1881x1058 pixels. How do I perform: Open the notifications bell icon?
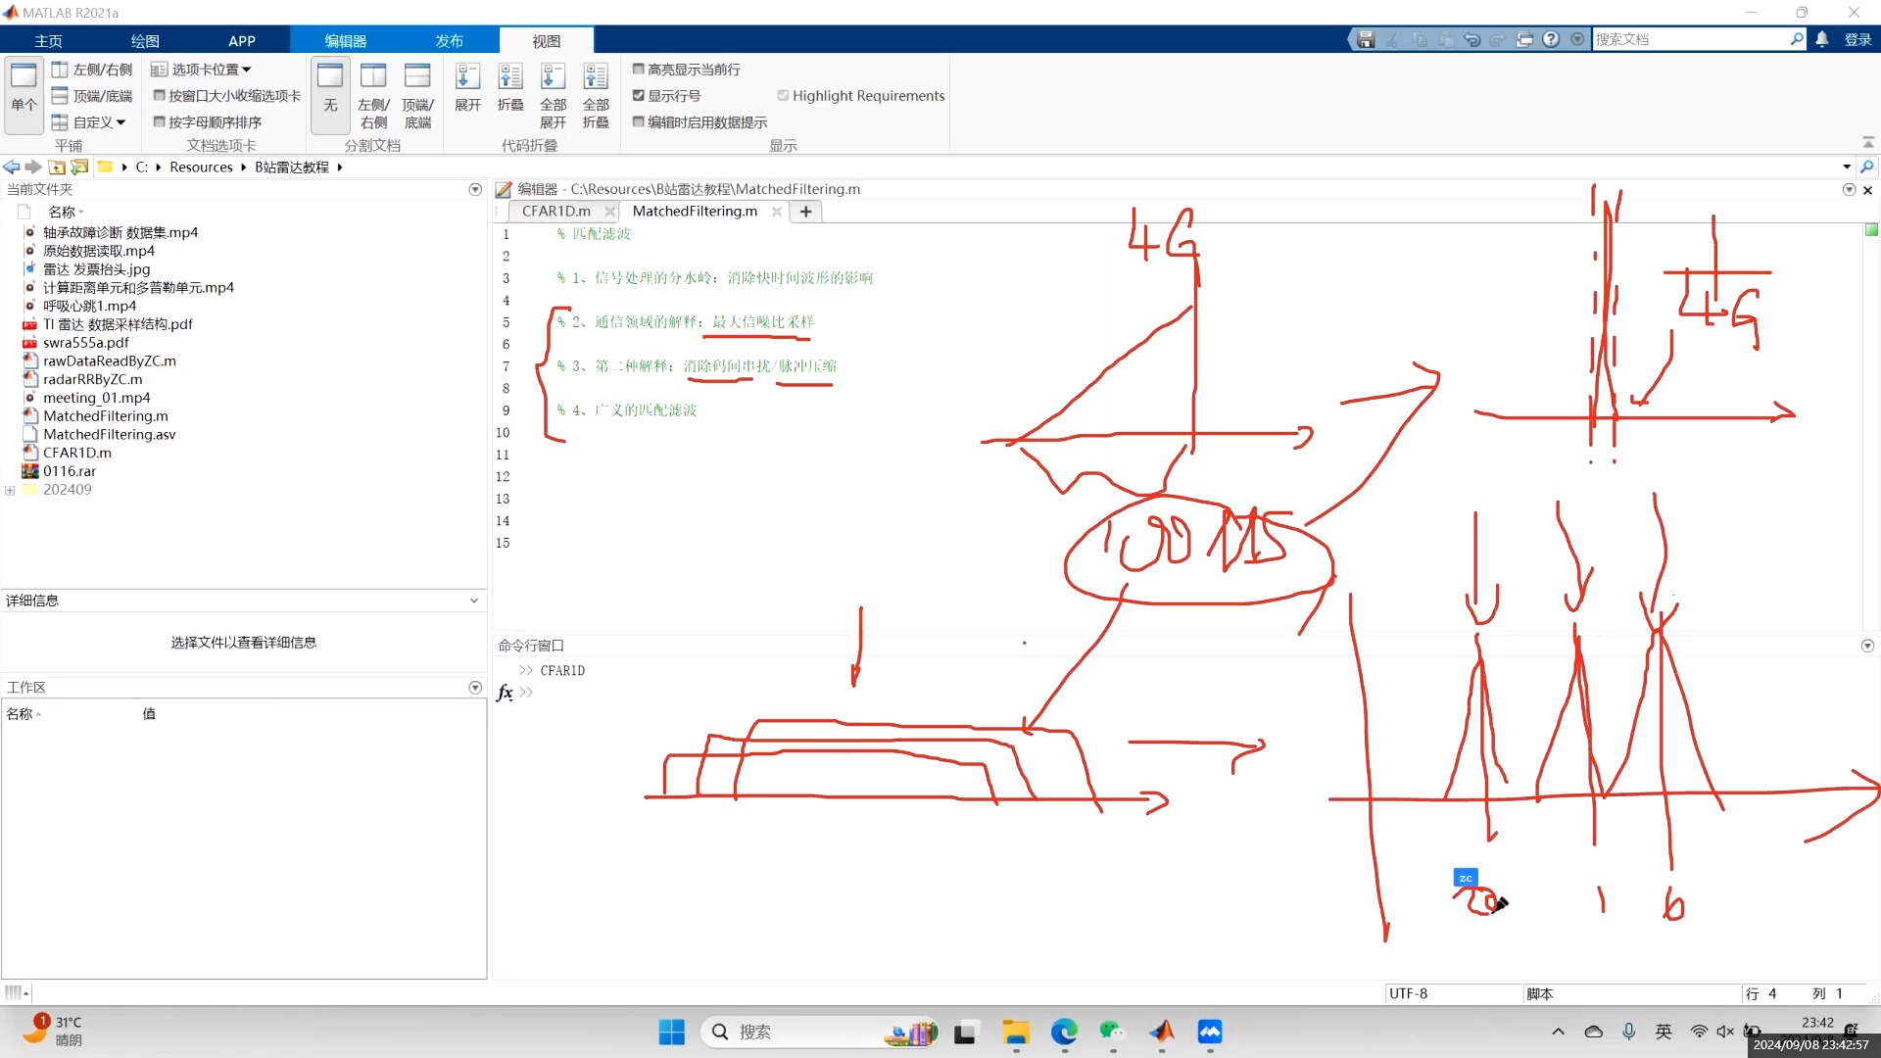click(1822, 39)
